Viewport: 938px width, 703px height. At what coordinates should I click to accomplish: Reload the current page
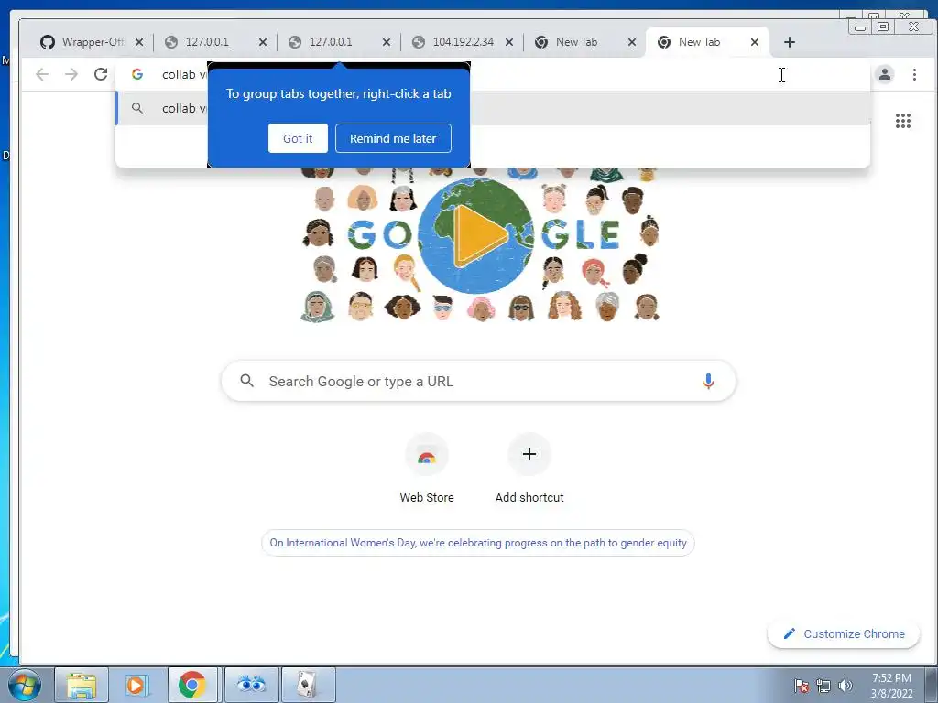point(101,74)
